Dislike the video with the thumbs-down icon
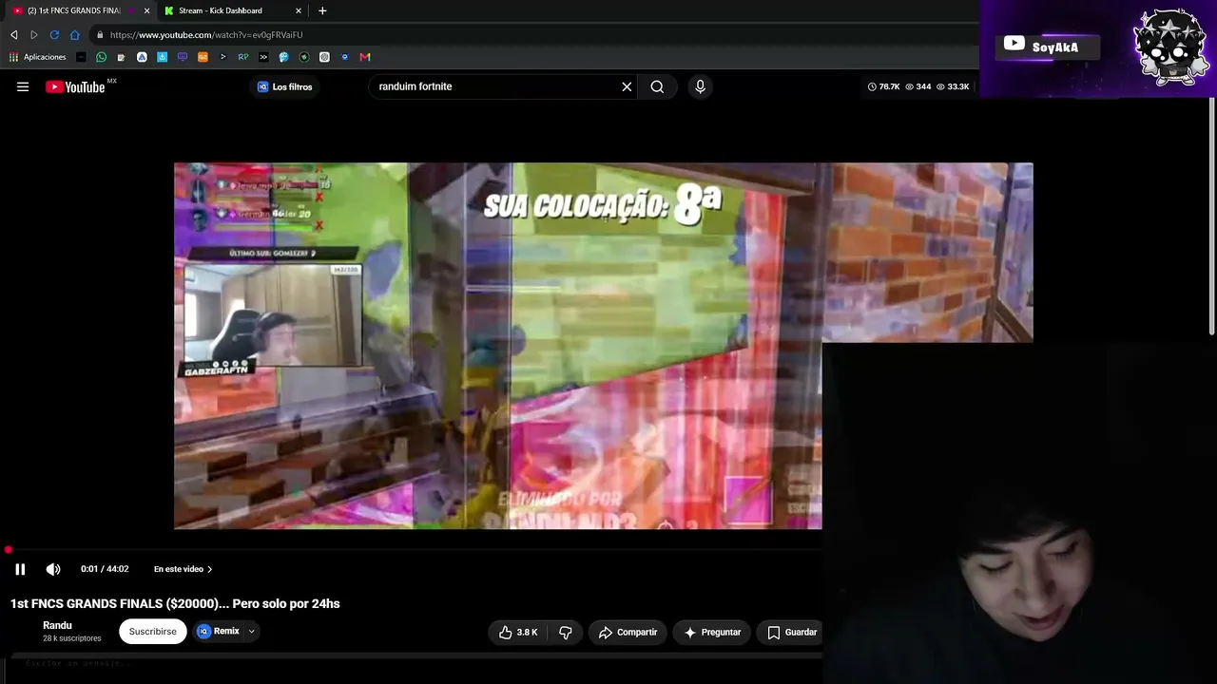1217x684 pixels. pyautogui.click(x=565, y=632)
